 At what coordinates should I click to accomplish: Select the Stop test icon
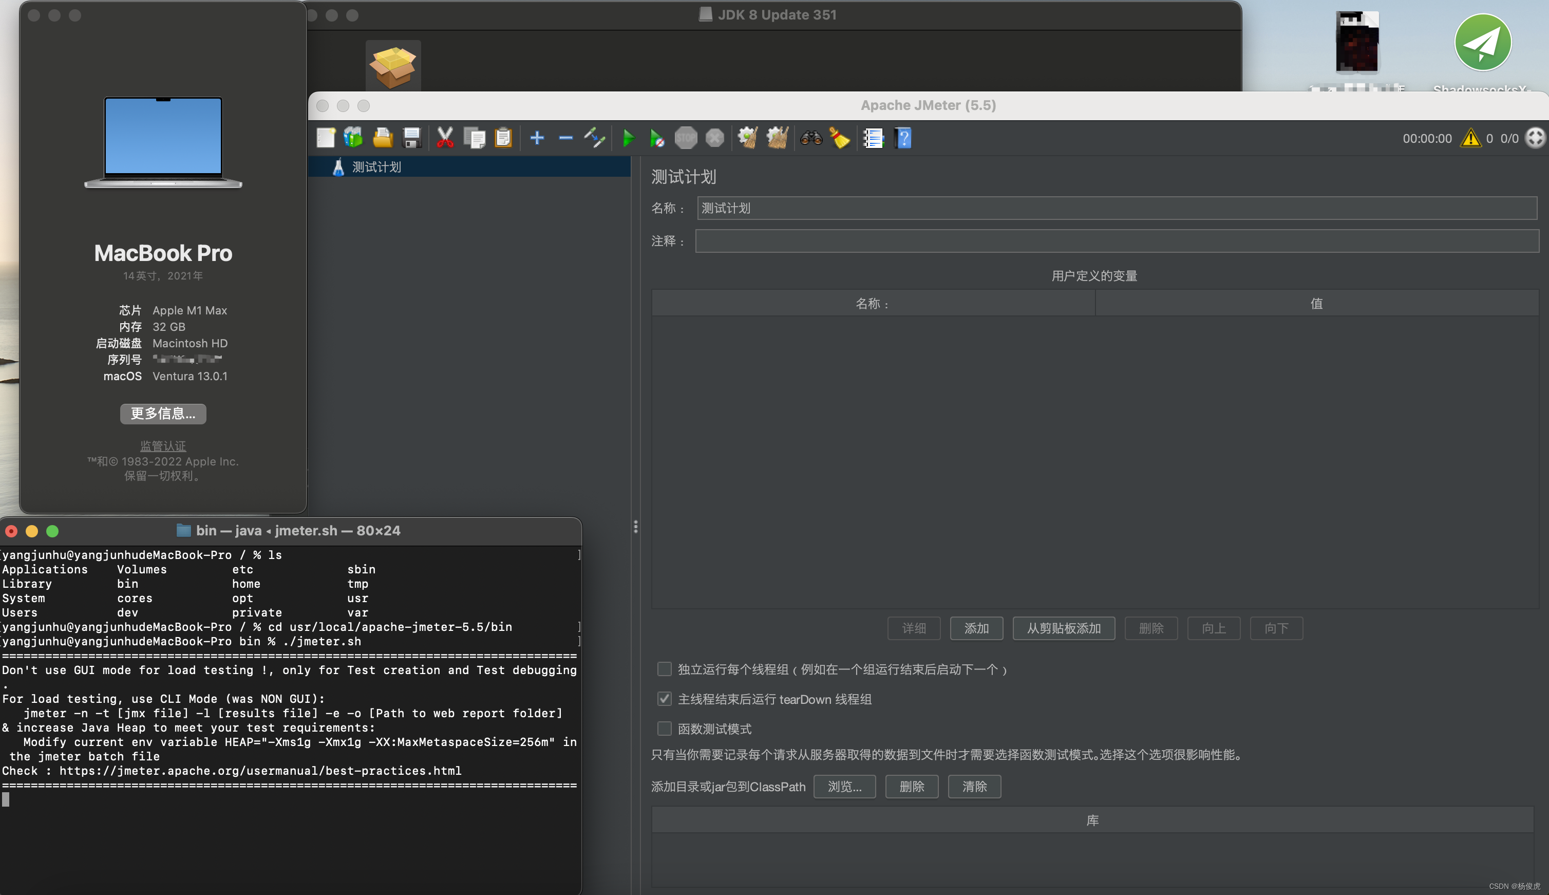(x=686, y=138)
